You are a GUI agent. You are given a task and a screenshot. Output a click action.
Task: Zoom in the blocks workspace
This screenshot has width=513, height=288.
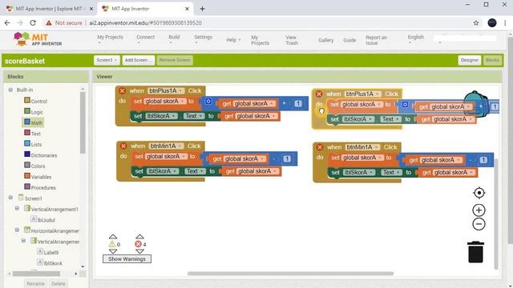click(479, 210)
